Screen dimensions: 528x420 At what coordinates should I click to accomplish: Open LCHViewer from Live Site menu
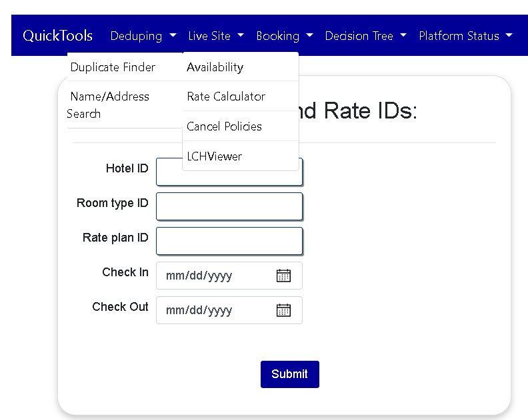click(x=214, y=156)
